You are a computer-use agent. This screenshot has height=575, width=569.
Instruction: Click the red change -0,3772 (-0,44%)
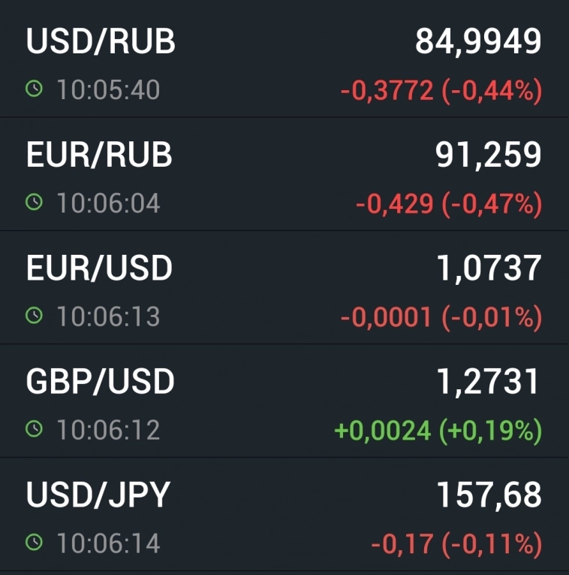(441, 91)
